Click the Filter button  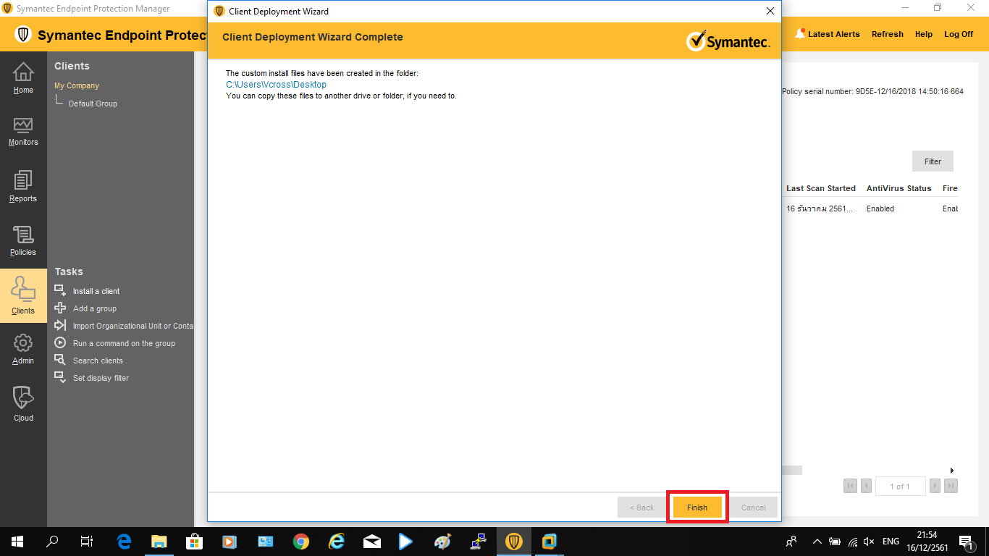tap(933, 161)
